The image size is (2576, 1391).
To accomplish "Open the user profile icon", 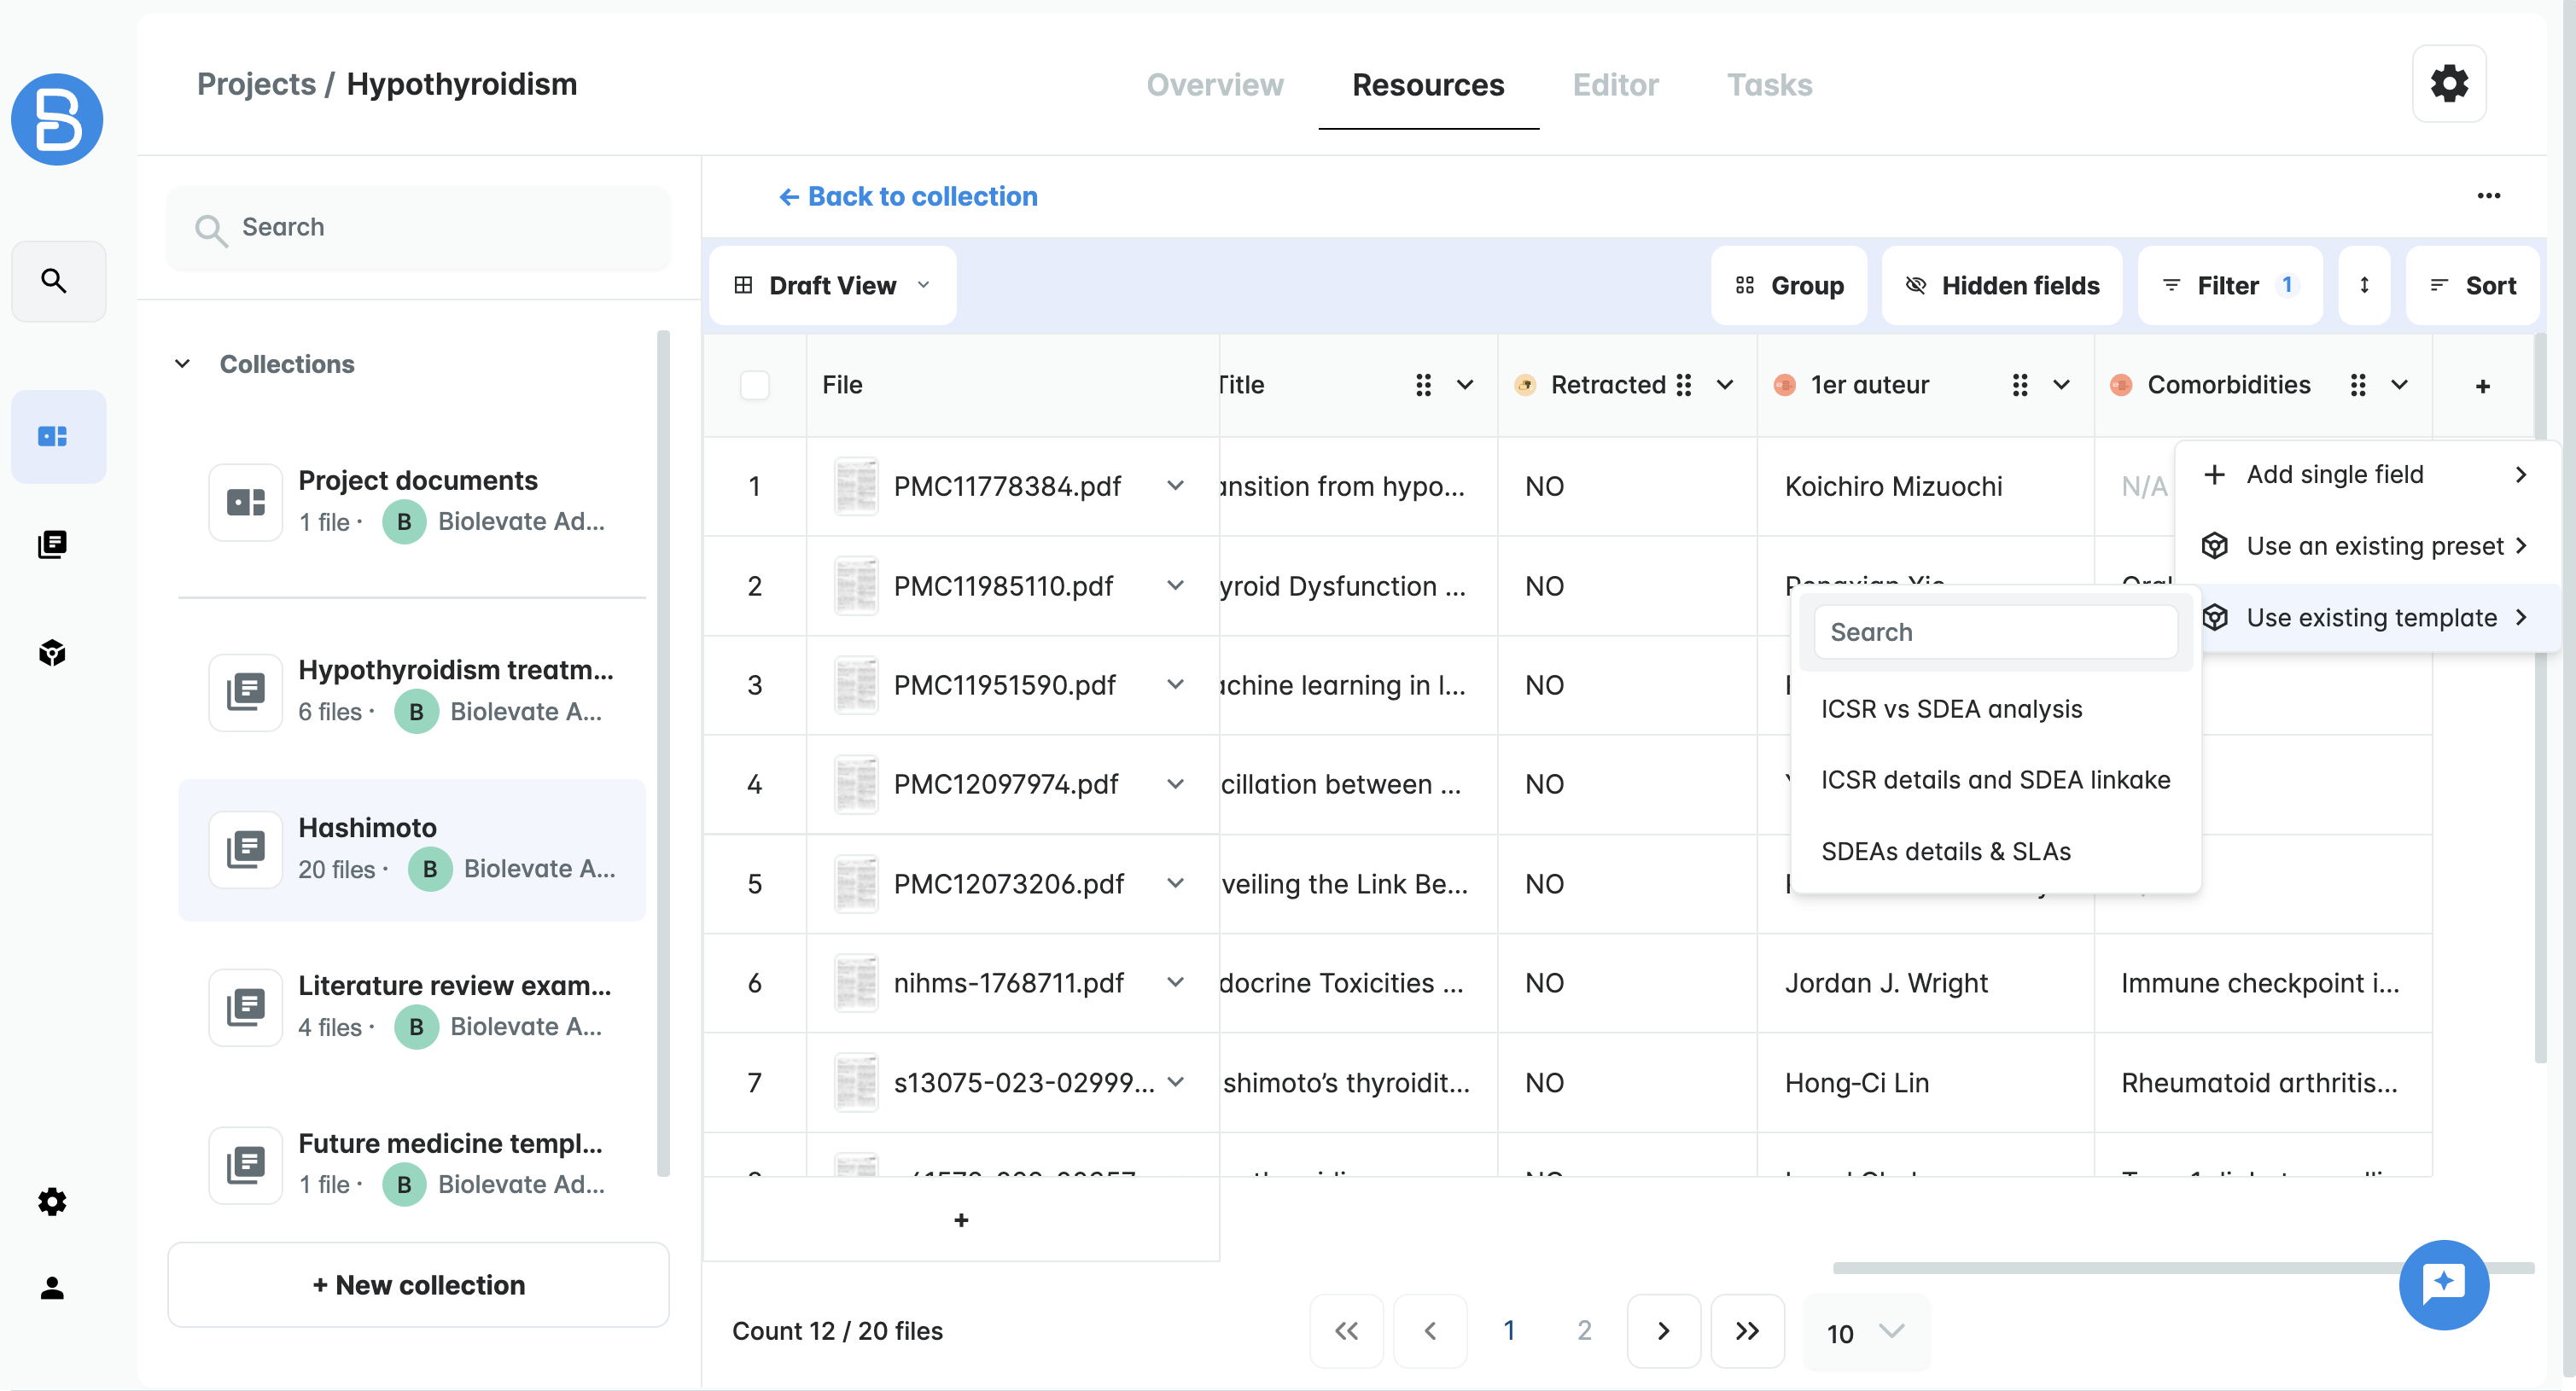I will click(53, 1287).
